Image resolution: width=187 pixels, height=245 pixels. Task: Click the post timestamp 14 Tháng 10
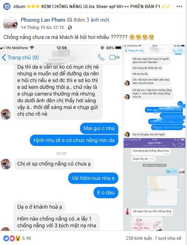point(42,27)
